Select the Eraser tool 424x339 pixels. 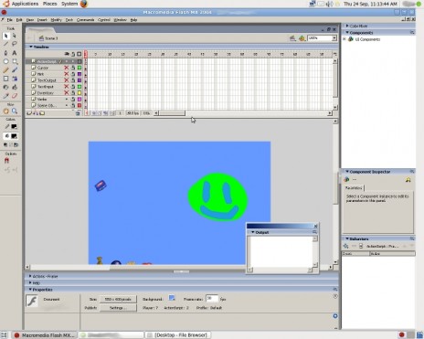pyautogui.click(x=14, y=96)
